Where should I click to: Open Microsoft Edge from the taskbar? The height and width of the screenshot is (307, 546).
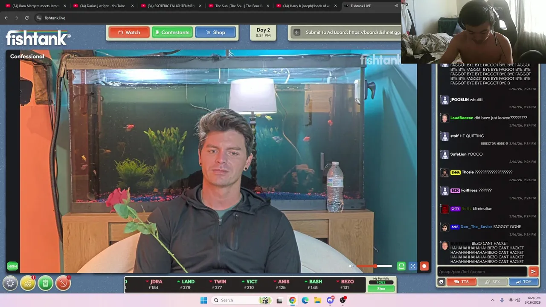pos(305,300)
